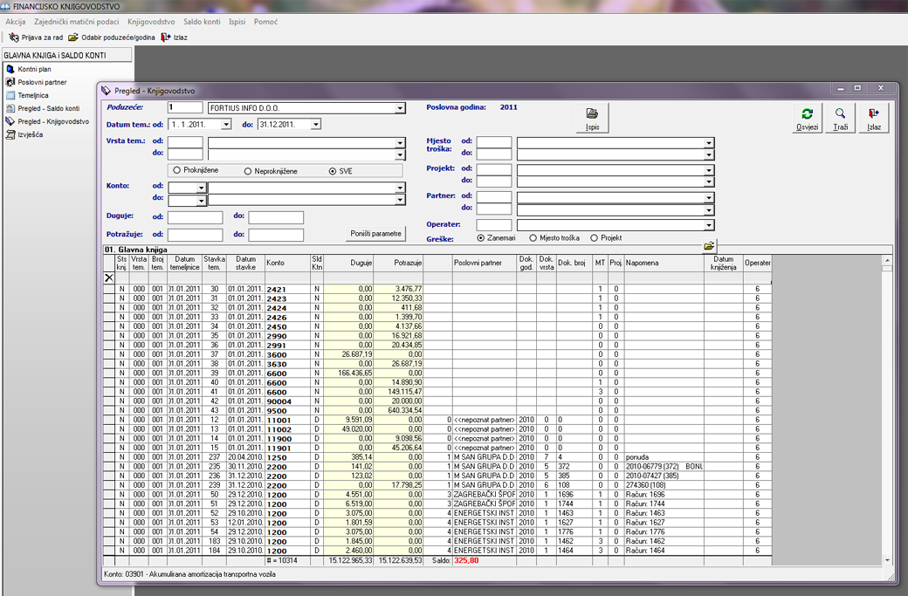Viewport: 908px width, 596px height.
Task: Expand Mjesto troška od dropdown
Action: pos(709,143)
